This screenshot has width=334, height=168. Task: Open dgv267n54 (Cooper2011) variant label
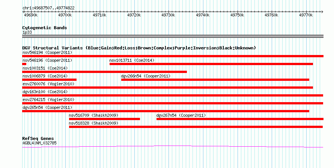[181, 115]
